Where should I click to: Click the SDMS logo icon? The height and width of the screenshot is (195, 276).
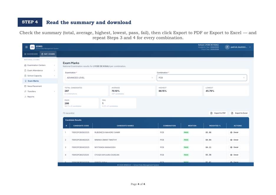(32, 47)
